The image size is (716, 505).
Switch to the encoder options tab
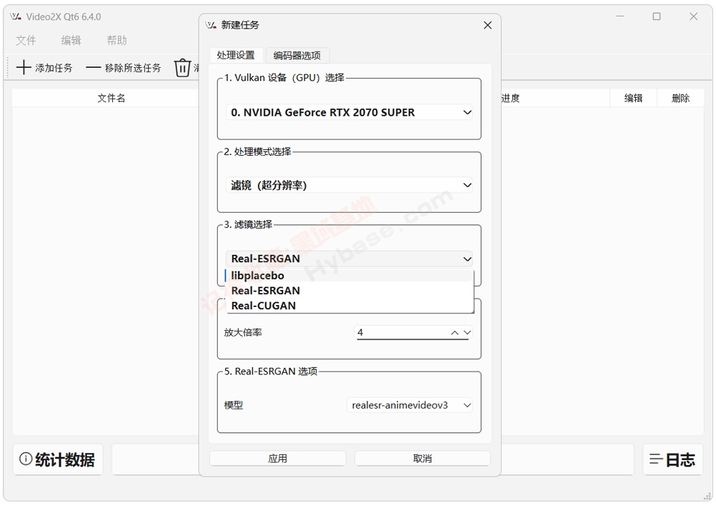[297, 55]
